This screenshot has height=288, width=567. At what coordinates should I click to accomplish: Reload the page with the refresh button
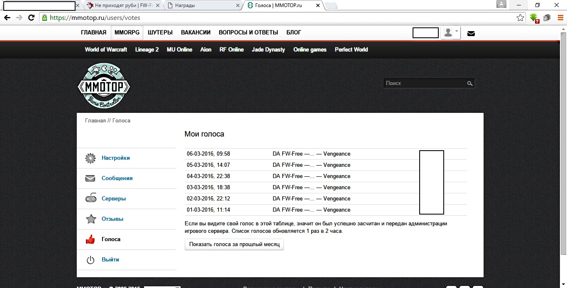[x=31, y=18]
